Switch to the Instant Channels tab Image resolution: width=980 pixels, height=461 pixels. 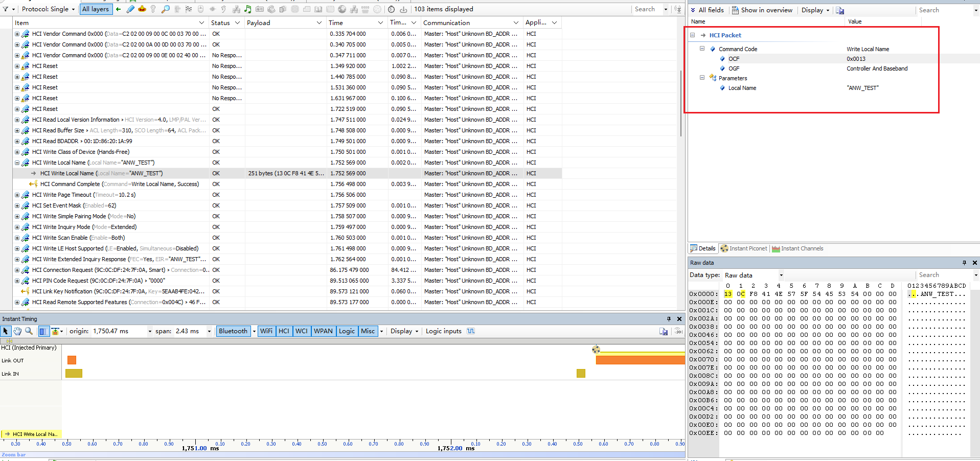point(797,248)
